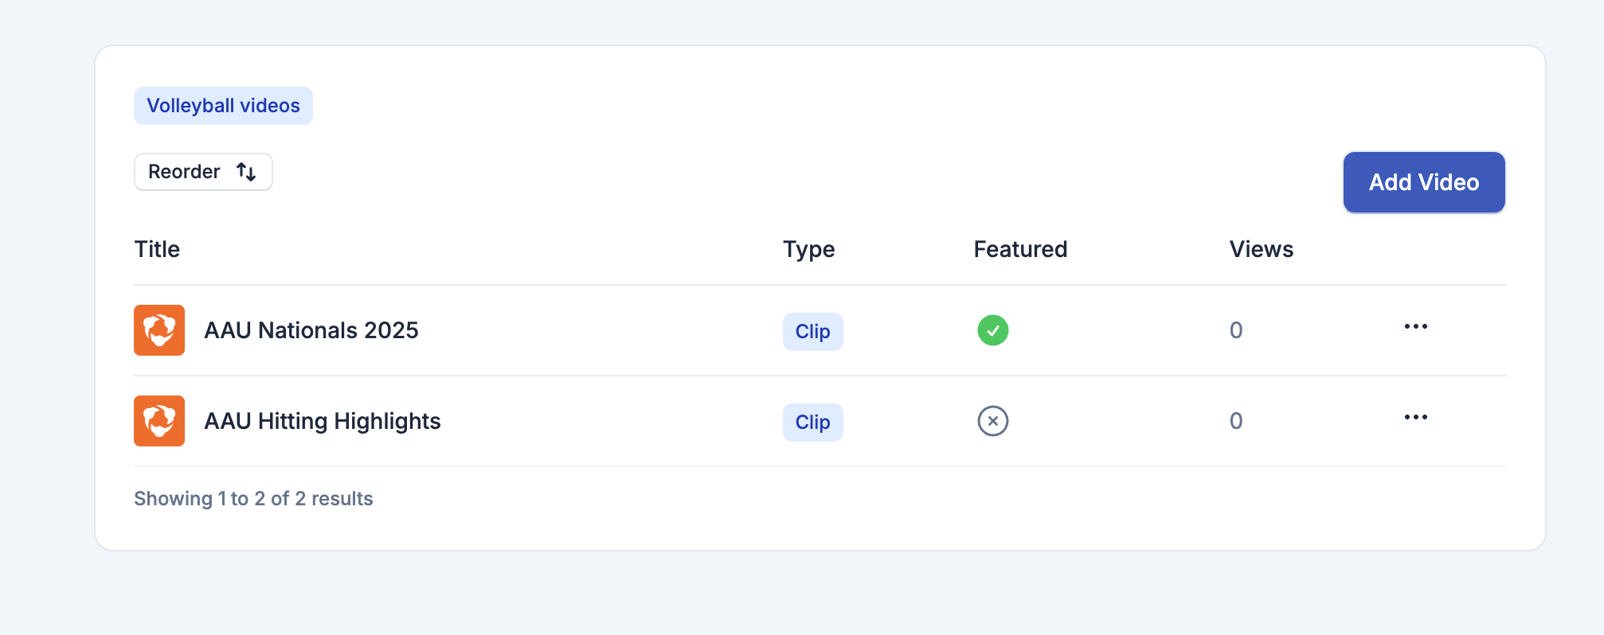Open the three-dot menu for AAU Hitting Highlights
The image size is (1604, 635).
(1416, 418)
